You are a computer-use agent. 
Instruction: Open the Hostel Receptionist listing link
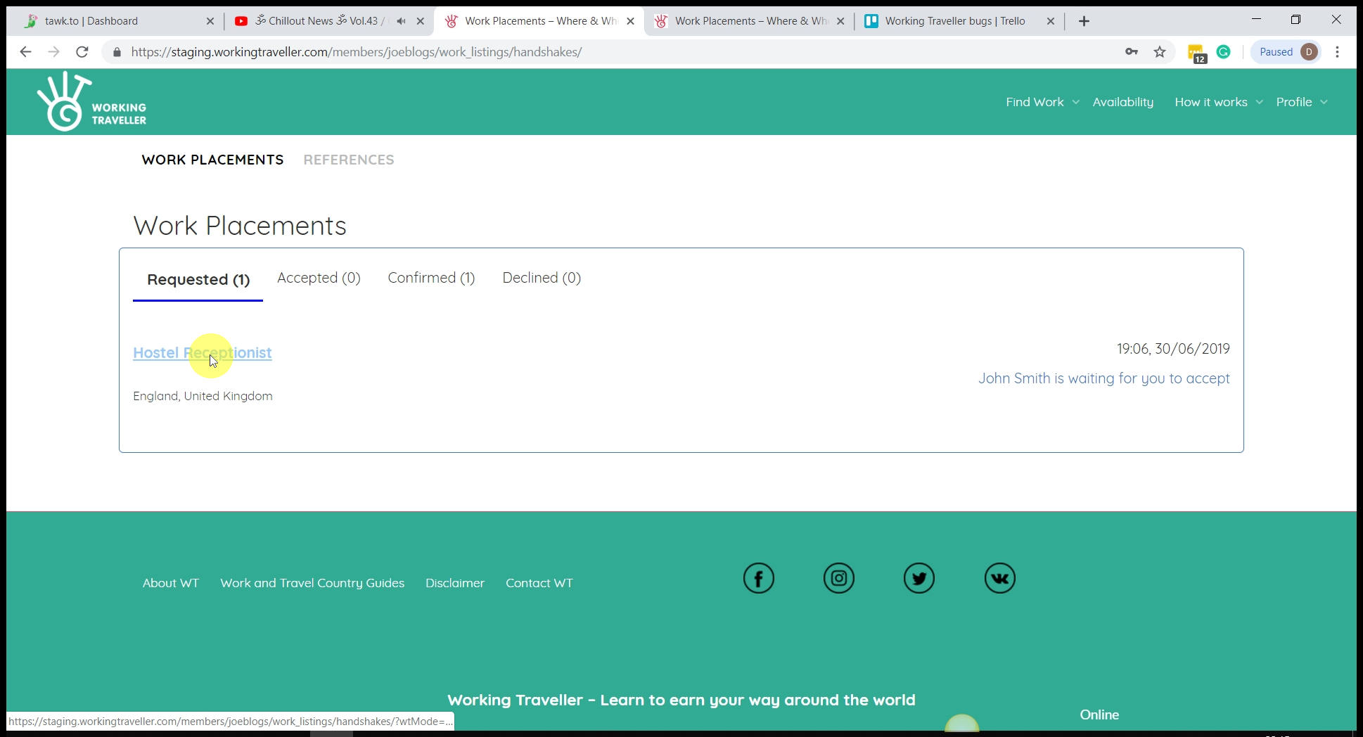(202, 353)
